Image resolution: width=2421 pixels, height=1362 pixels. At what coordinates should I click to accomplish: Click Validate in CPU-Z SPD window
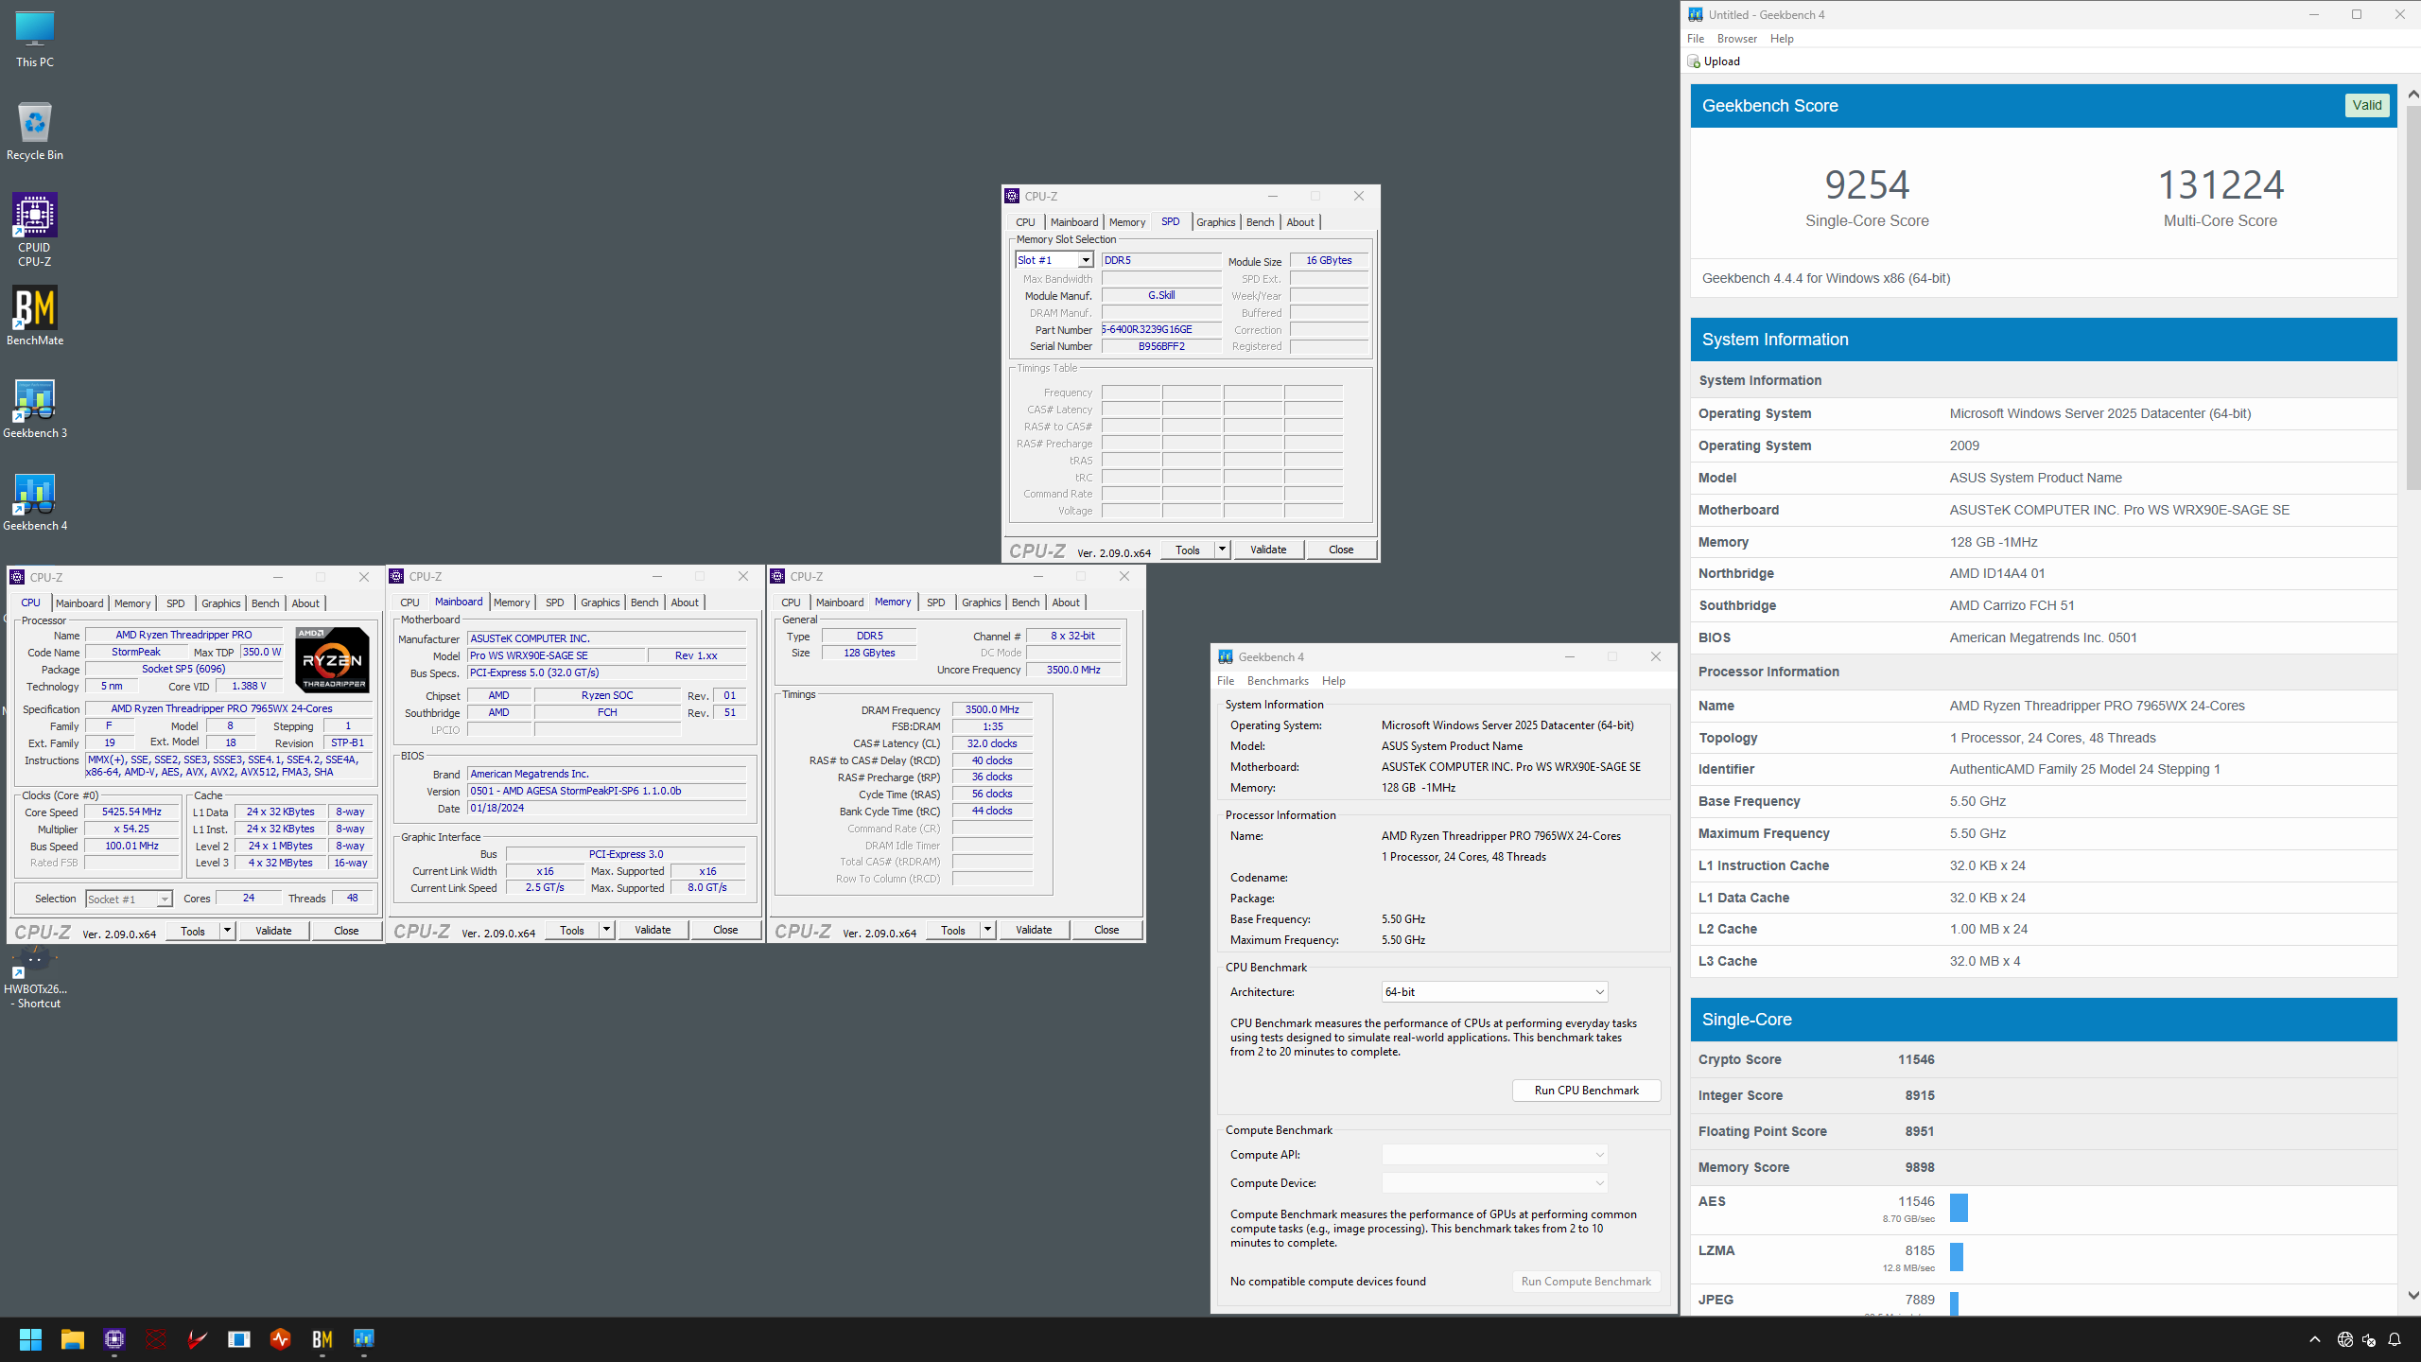[1268, 550]
